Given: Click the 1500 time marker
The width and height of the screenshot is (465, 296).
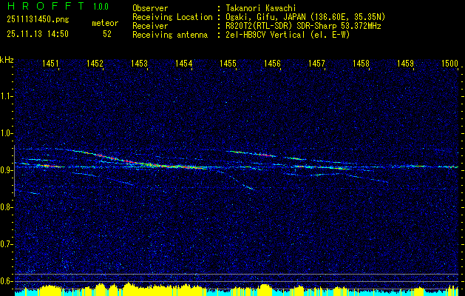Looking at the screenshot, I should (x=450, y=63).
